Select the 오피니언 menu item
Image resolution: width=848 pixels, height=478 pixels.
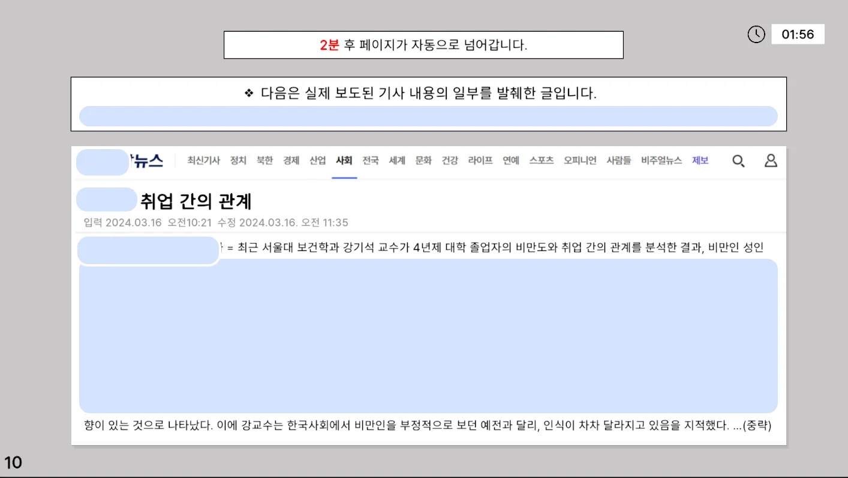pyautogui.click(x=580, y=161)
